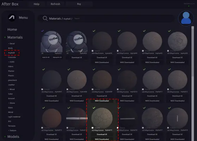
Task: Tick the Corona checkbox on Asphalt11
Action: pyautogui.click(x=143, y=89)
